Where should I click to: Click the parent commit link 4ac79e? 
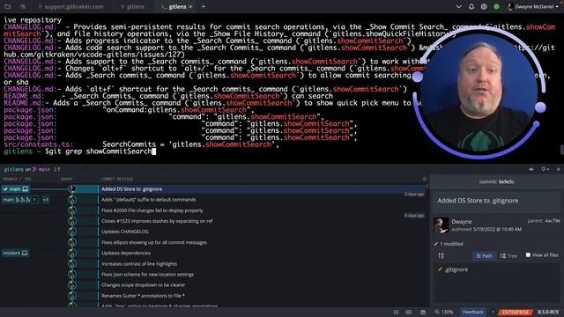click(553, 221)
